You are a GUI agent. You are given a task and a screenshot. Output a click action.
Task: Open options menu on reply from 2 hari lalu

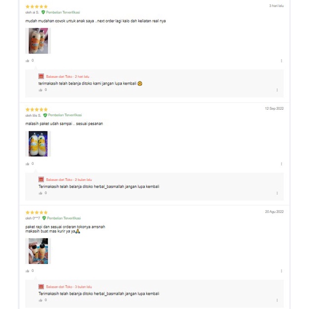click(x=277, y=90)
